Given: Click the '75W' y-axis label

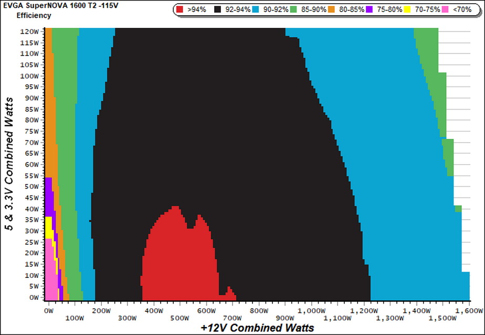Looking at the screenshot, I should [x=31, y=132].
